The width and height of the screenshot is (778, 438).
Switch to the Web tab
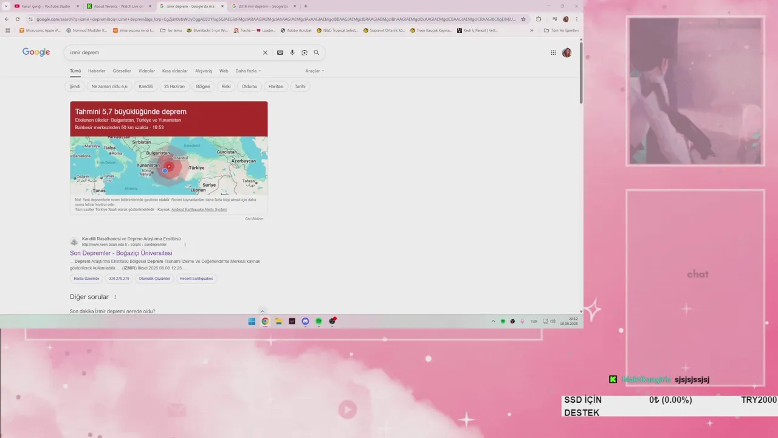click(x=224, y=71)
